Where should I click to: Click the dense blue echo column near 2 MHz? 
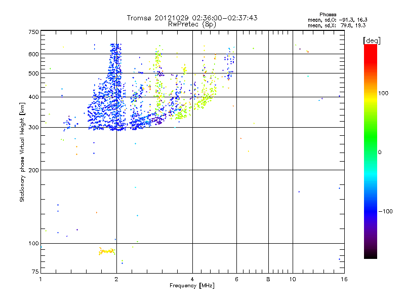pyautogui.click(x=115, y=87)
